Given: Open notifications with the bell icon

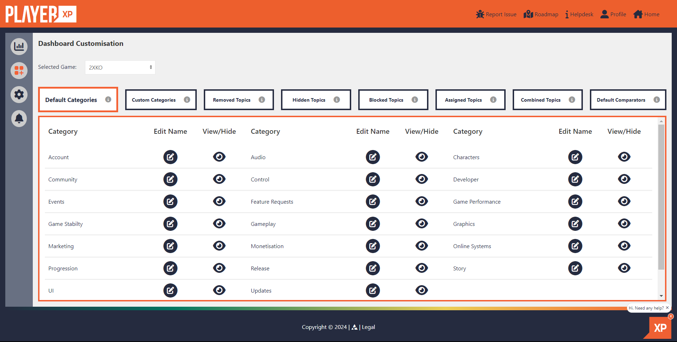Looking at the screenshot, I should coord(19,119).
